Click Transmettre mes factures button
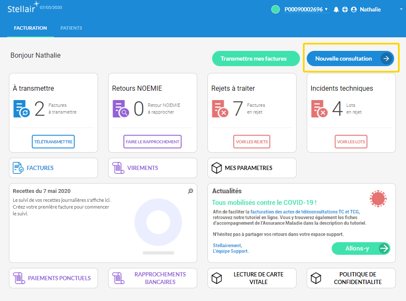This screenshot has width=406, height=301. 253,59
